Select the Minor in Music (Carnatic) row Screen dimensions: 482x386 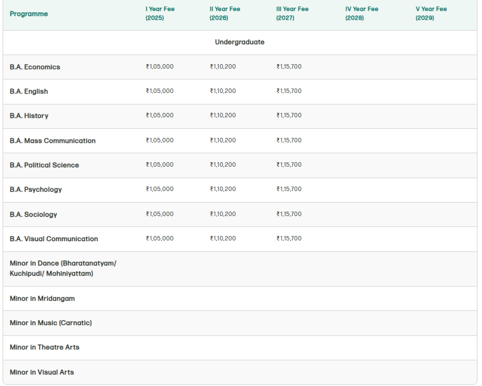pyautogui.click(x=51, y=323)
